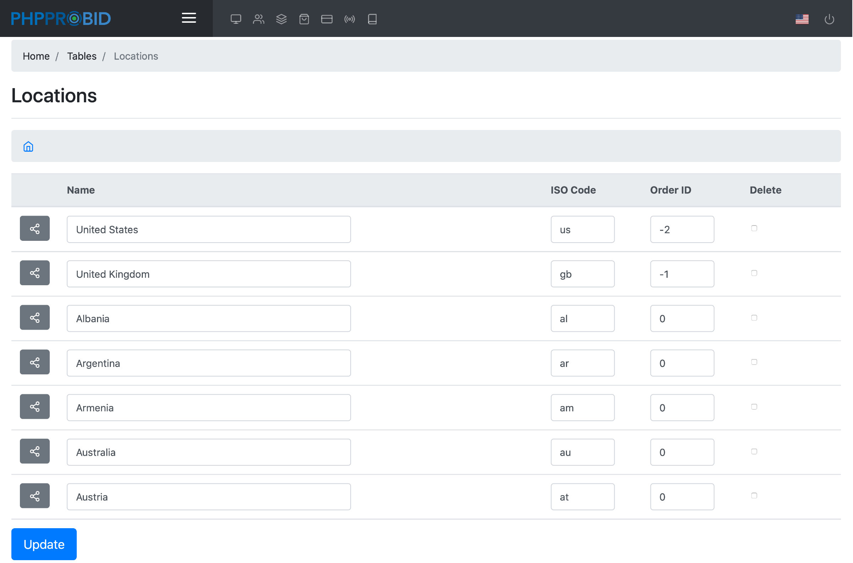Click the credit card icon in navbar
This screenshot has height=563, width=853.
tap(326, 19)
